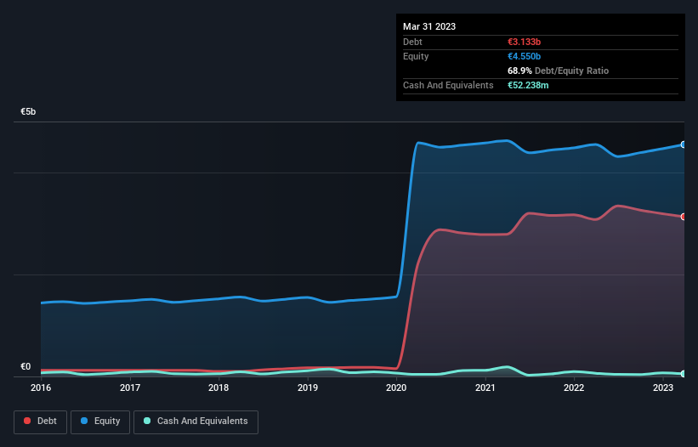Click the Mar 31 2023 tooltip date
The width and height of the screenshot is (698, 447).
[x=429, y=26]
